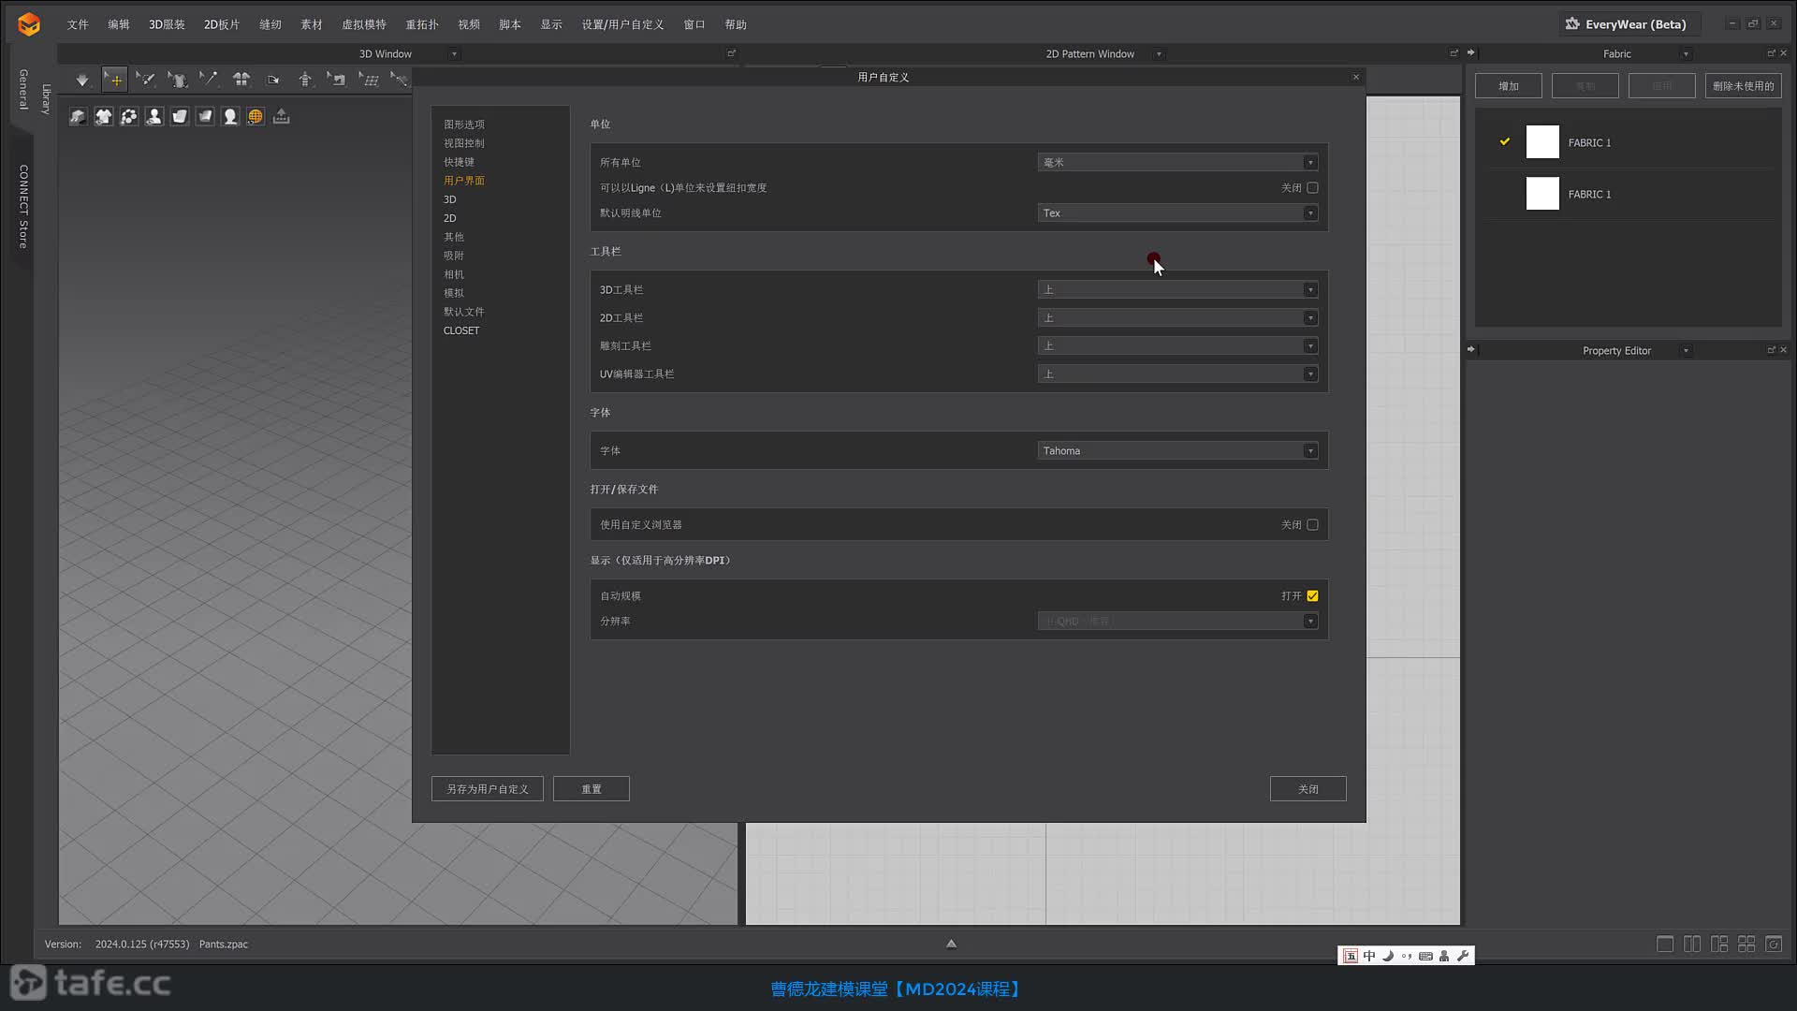Image resolution: width=1797 pixels, height=1011 pixels.
Task: Select 图形选项 category
Action: coord(464,125)
